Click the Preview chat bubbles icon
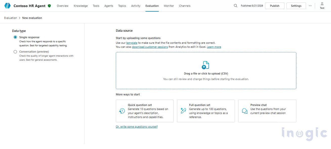Screen dimensions: 331x149 click(x=245, y=111)
